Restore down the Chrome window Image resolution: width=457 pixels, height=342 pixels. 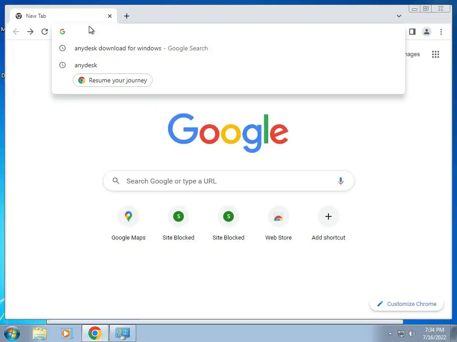point(425,9)
